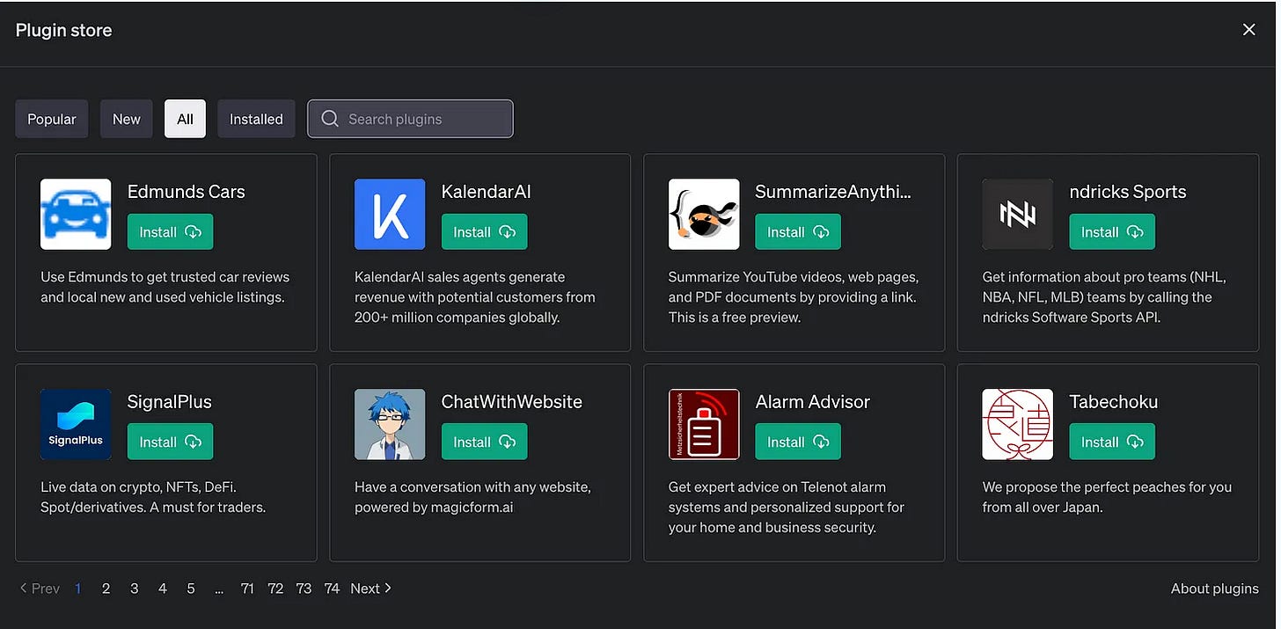This screenshot has height=629, width=1281.
Task: Click the Live data on crypto description
Action: 153,497
